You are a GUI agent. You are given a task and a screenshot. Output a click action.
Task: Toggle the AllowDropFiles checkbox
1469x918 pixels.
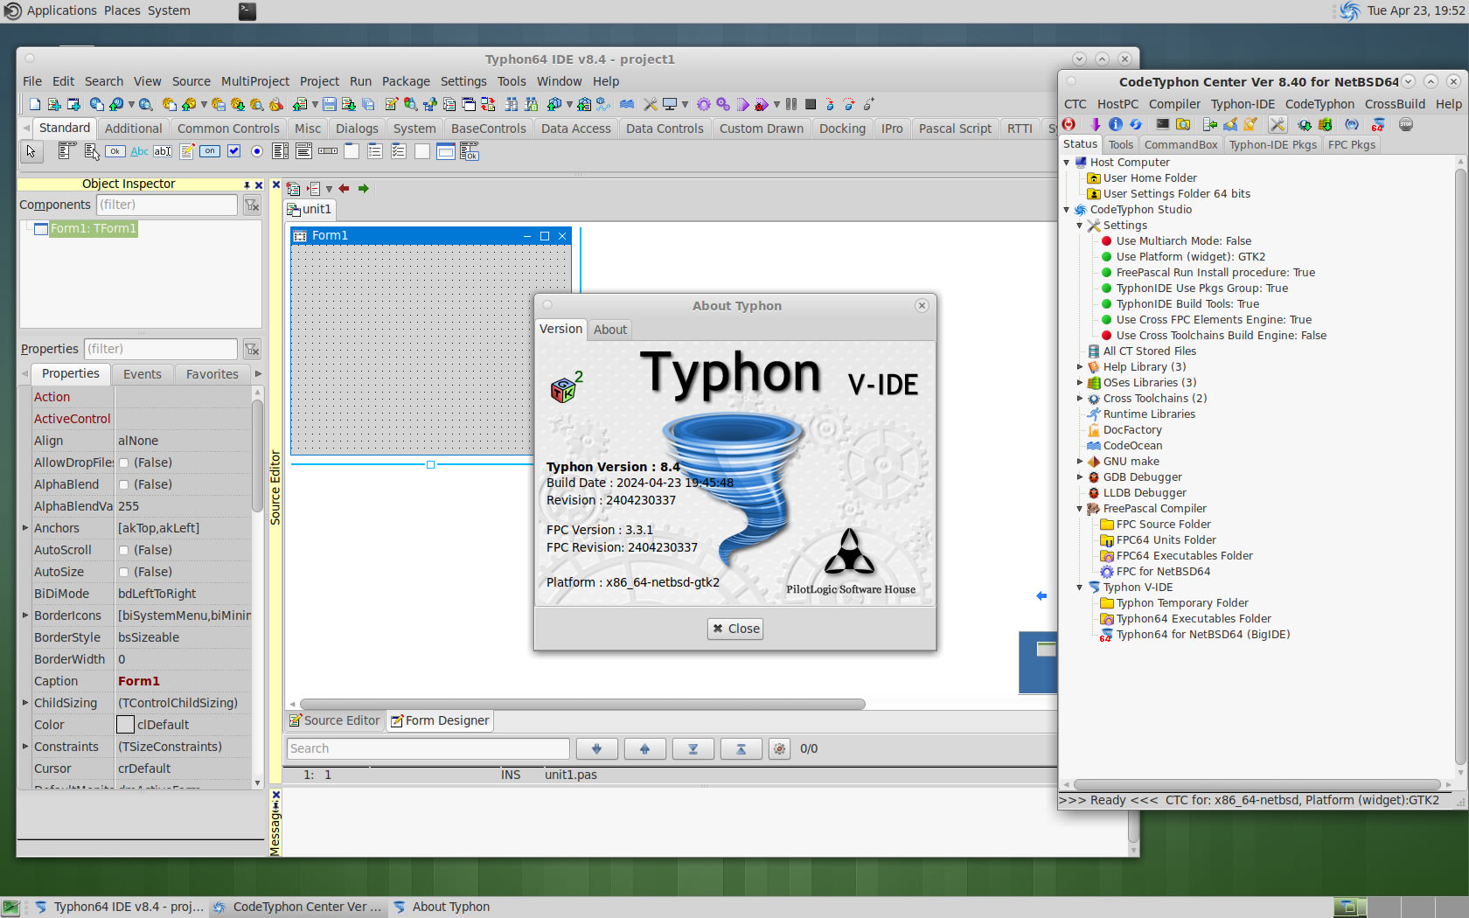pos(123,462)
